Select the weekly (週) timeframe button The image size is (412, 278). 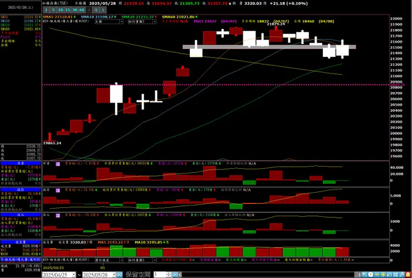pyautogui.click(x=96, y=10)
